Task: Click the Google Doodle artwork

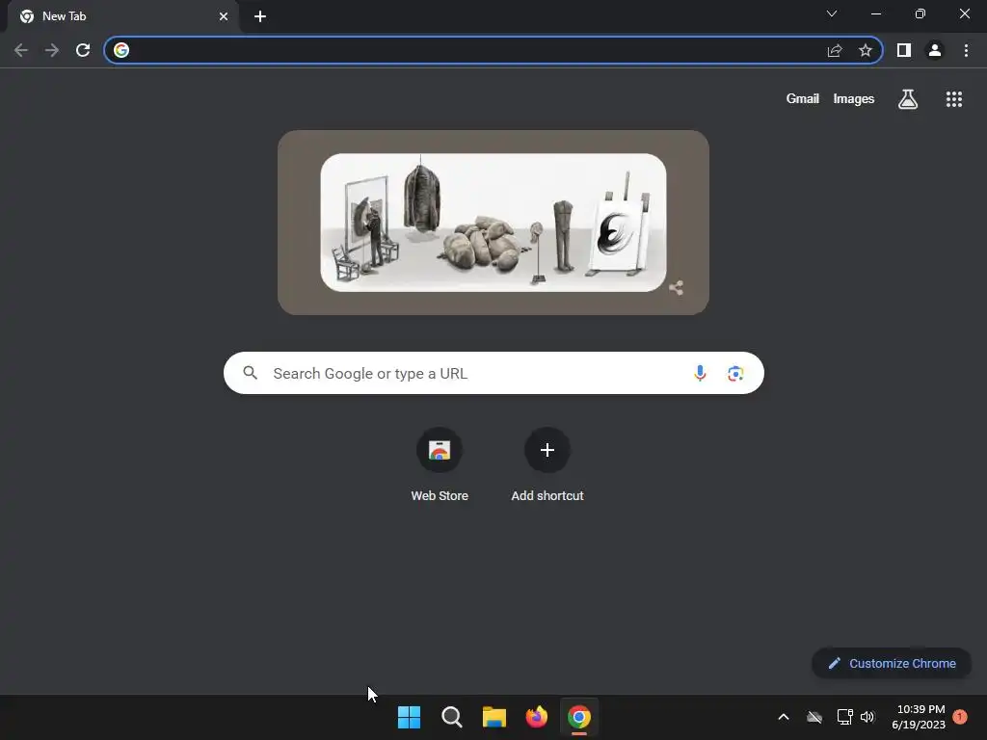Action: (x=493, y=223)
